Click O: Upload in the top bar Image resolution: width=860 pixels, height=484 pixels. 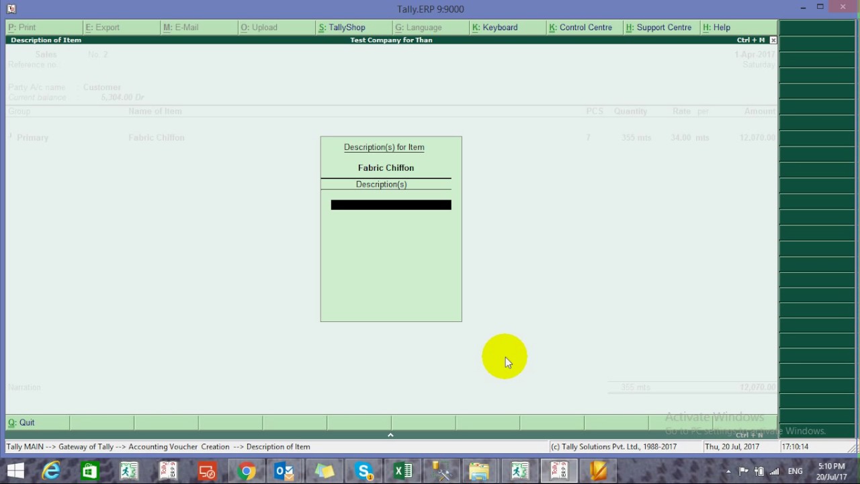point(276,28)
